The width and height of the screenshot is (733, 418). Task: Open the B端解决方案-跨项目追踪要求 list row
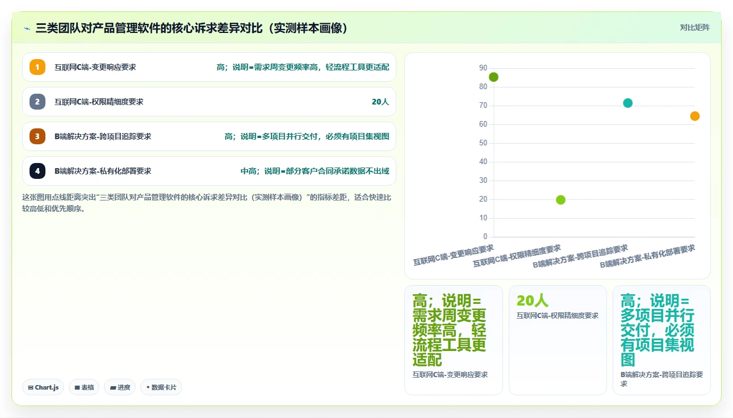coord(209,136)
